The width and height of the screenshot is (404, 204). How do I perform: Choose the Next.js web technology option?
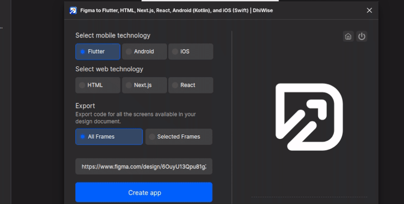coord(144,85)
